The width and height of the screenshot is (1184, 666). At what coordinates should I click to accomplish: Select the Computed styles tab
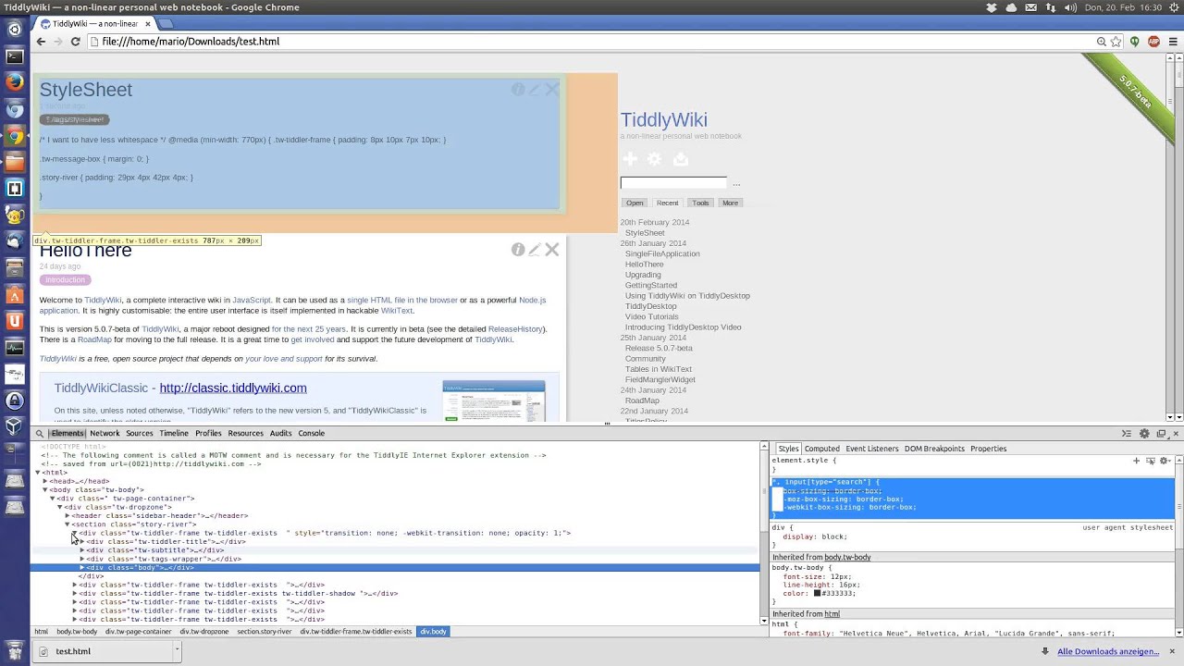(x=821, y=449)
